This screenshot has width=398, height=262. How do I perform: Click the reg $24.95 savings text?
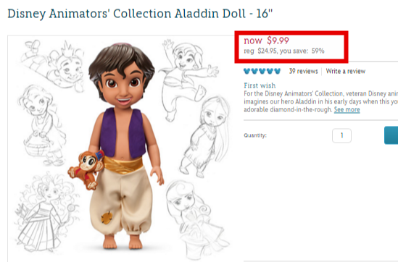(284, 51)
